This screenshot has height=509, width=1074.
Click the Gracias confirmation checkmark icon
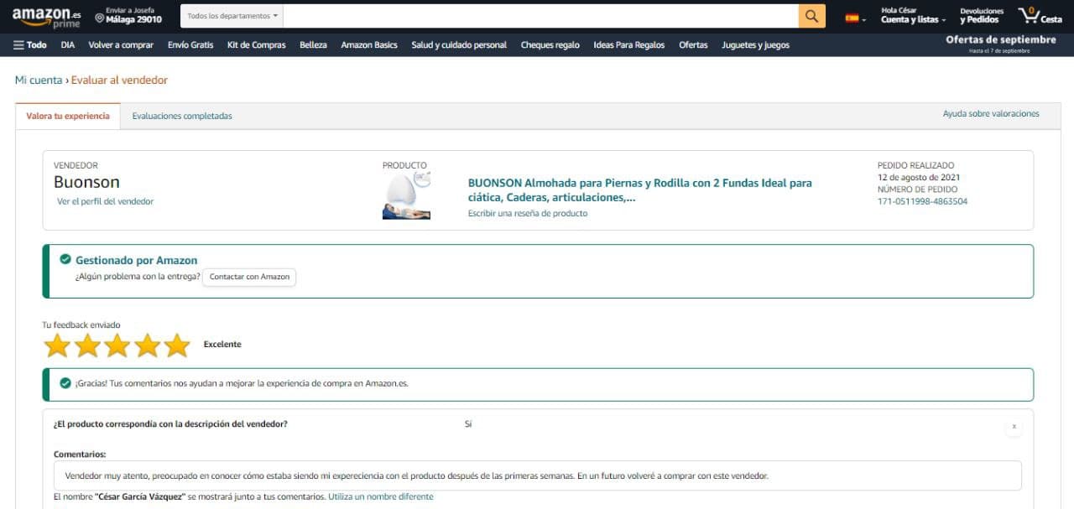click(65, 383)
